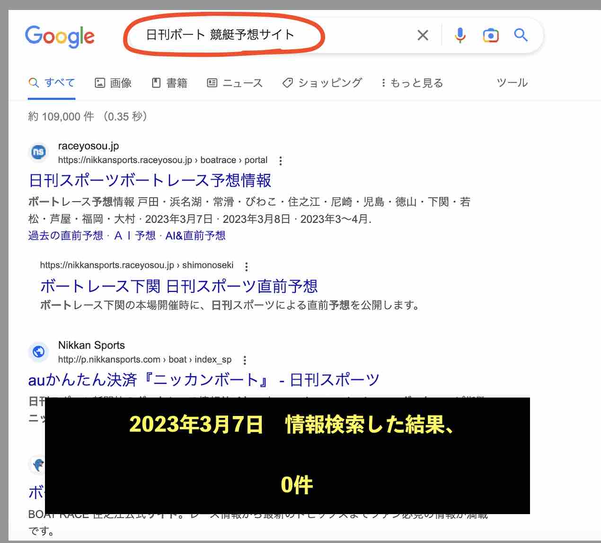Click the raceyosou.jp site favicon
Screen dimensions: 601x543
point(38,153)
